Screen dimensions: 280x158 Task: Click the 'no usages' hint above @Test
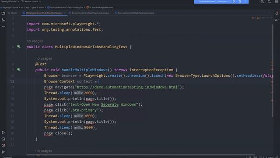[44, 58]
